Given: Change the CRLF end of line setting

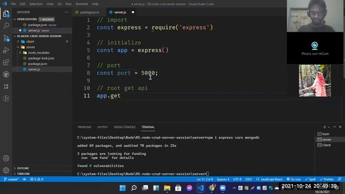Looking at the screenshot, I should (249, 179).
